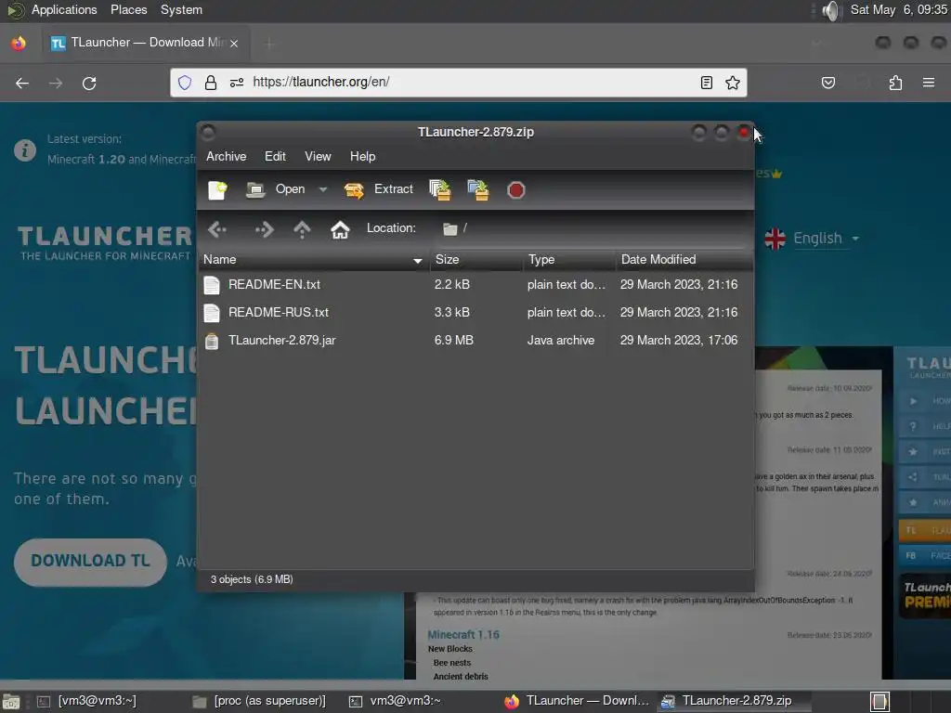
Task: Go back in the archive location history
Action: coord(217,229)
